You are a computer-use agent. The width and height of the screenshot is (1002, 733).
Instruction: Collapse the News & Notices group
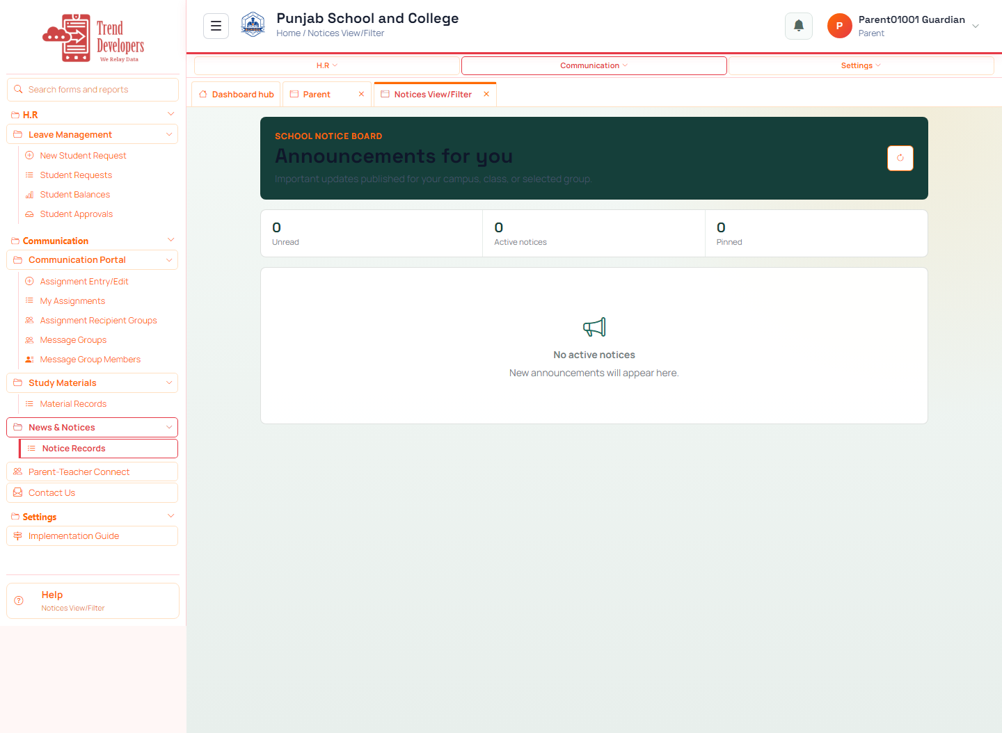coord(169,427)
